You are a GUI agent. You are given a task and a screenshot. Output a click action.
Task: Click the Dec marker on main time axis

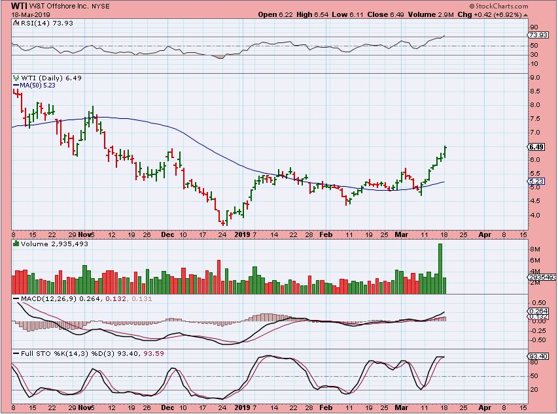coord(168,233)
